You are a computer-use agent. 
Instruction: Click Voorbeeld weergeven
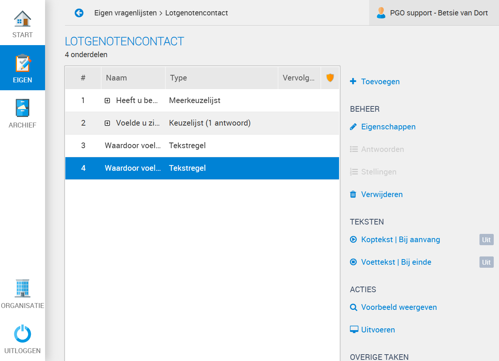[x=399, y=307]
